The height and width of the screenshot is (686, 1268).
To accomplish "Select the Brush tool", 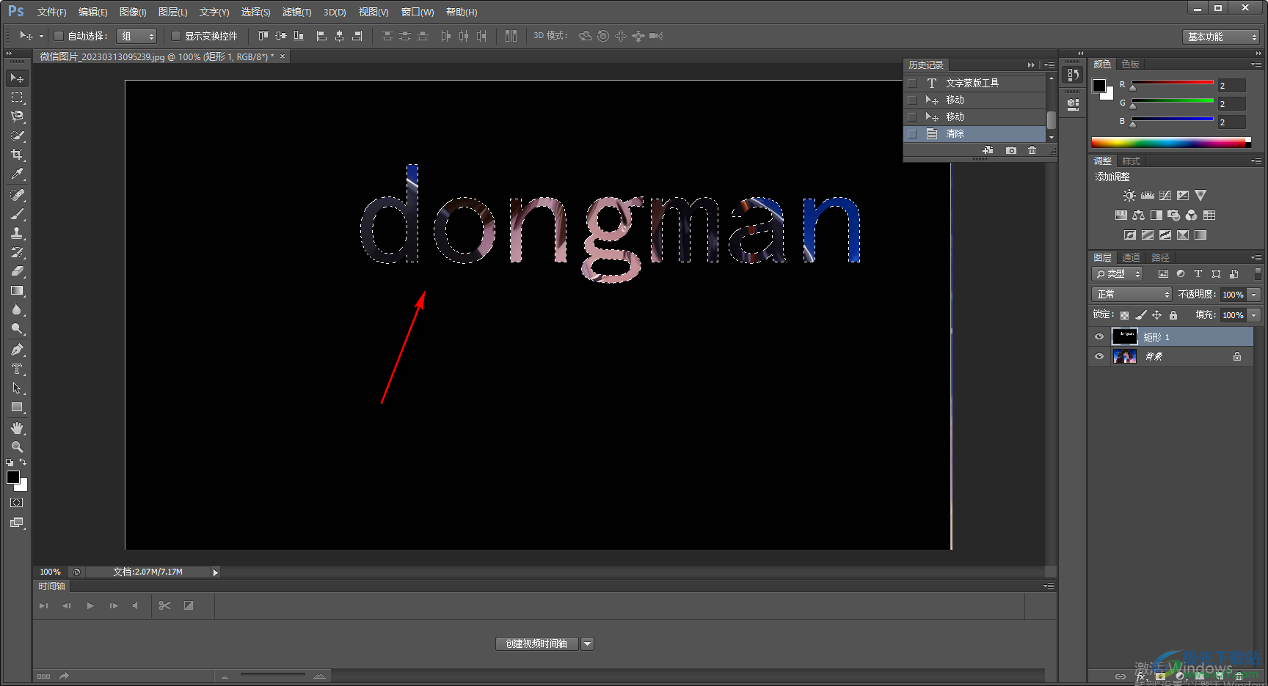I will click(x=17, y=214).
